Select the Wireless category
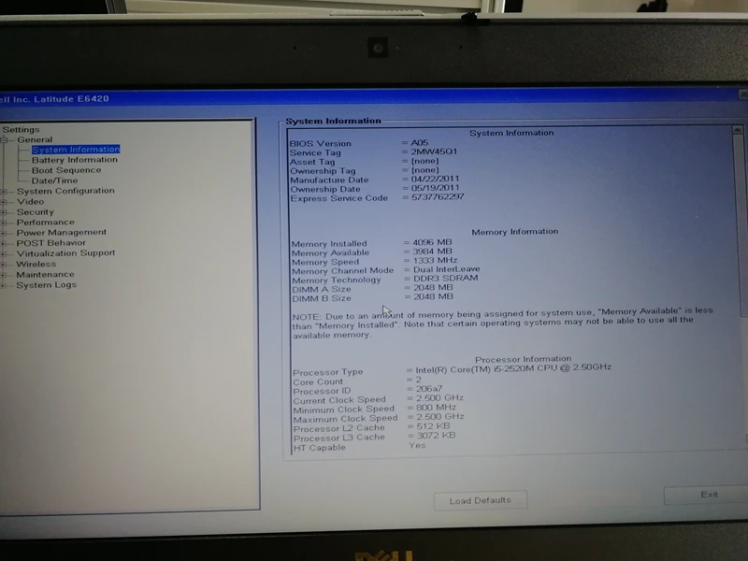Image resolution: width=748 pixels, height=561 pixels. pyautogui.click(x=36, y=265)
